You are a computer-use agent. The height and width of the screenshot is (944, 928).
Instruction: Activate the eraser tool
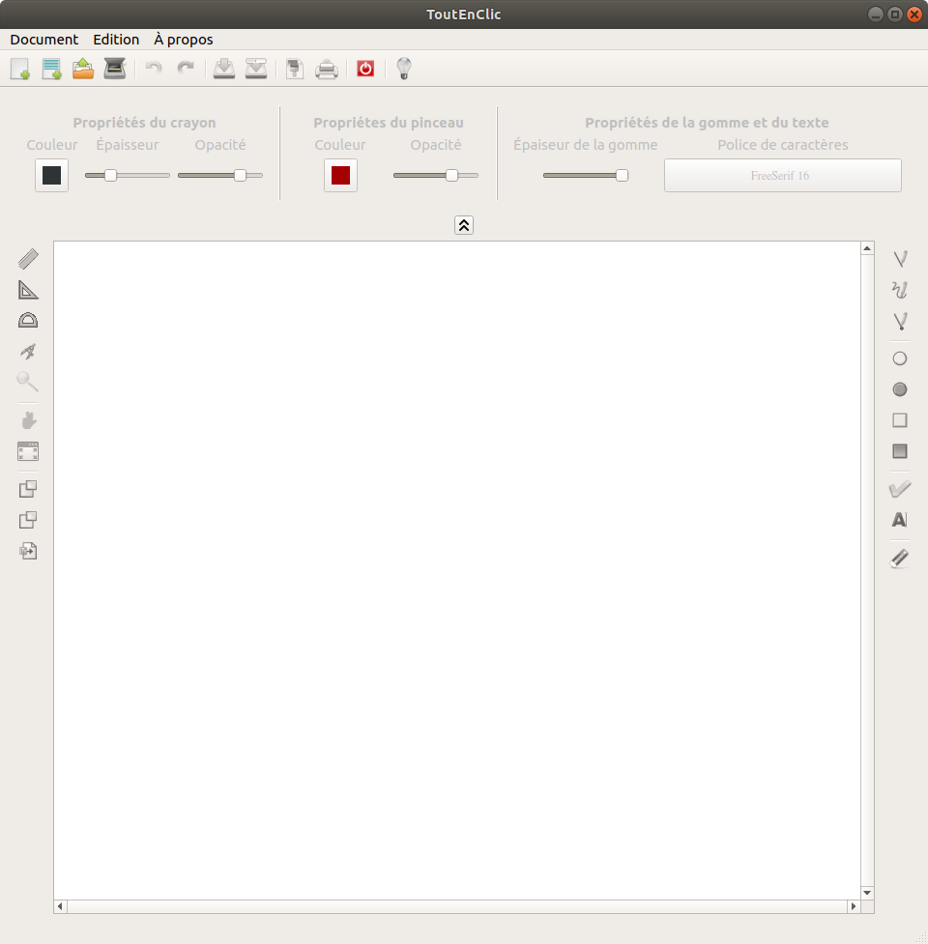pos(900,558)
